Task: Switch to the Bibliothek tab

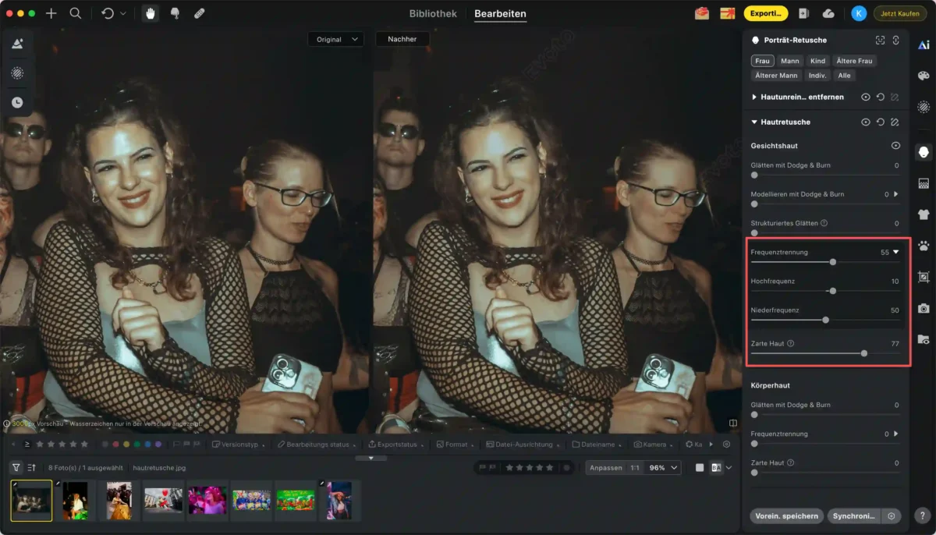Action: (433, 13)
